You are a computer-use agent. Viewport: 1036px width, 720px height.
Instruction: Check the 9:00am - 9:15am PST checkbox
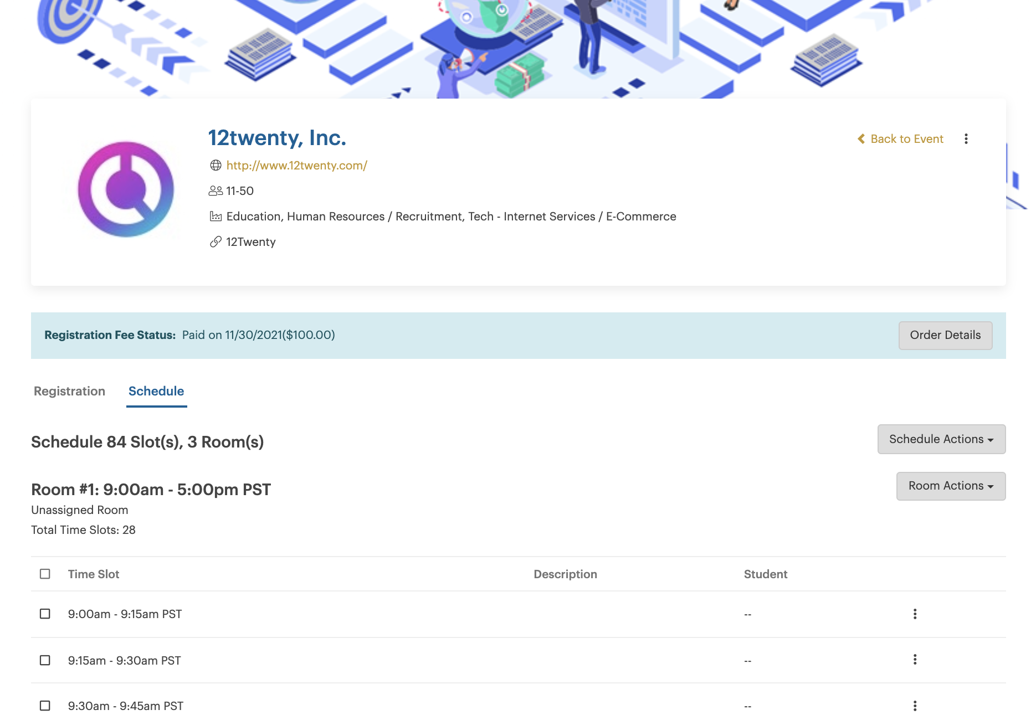pos(45,614)
